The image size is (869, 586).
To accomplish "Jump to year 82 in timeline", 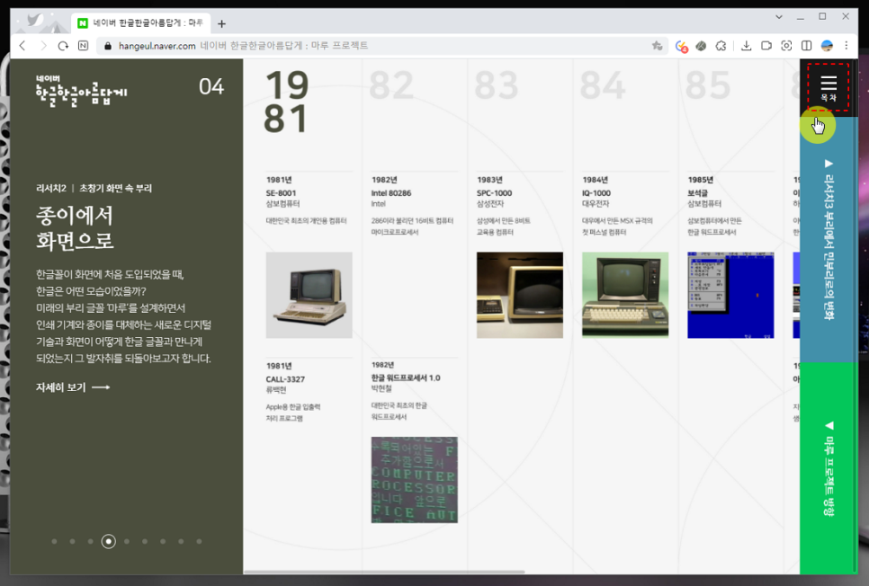I will (x=391, y=84).
